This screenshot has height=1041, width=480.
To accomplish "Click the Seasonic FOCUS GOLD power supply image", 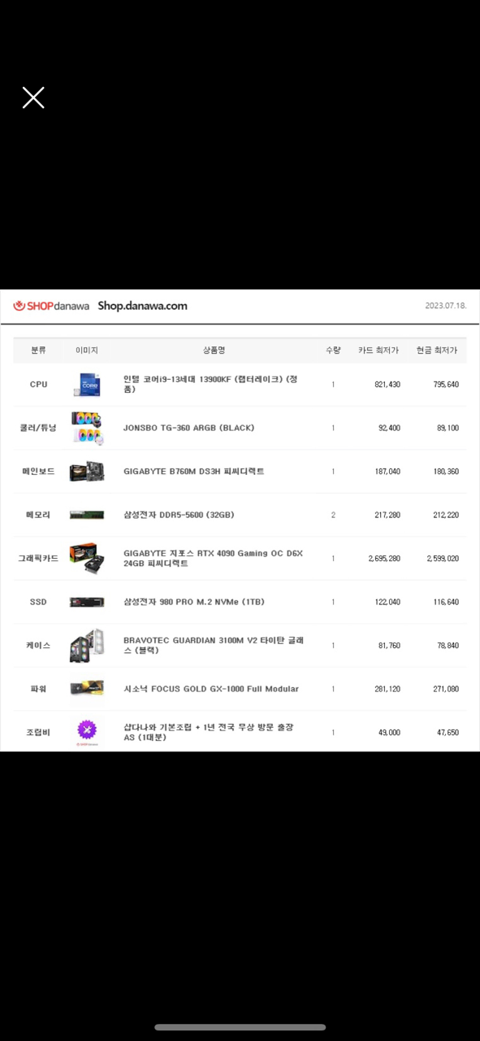I will pos(86,689).
